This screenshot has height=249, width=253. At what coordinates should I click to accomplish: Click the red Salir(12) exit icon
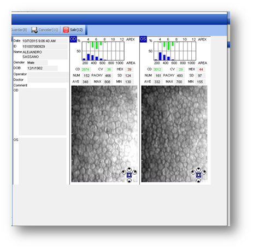(x=66, y=29)
